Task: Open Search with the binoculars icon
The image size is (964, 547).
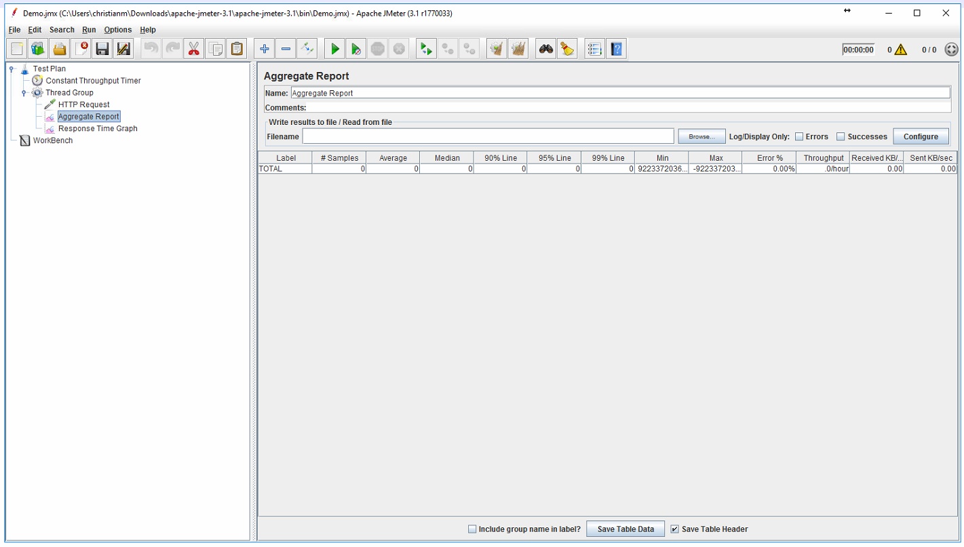Action: coord(545,49)
